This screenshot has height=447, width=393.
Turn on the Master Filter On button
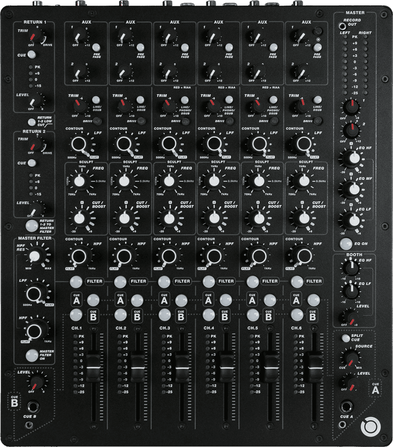32,355
